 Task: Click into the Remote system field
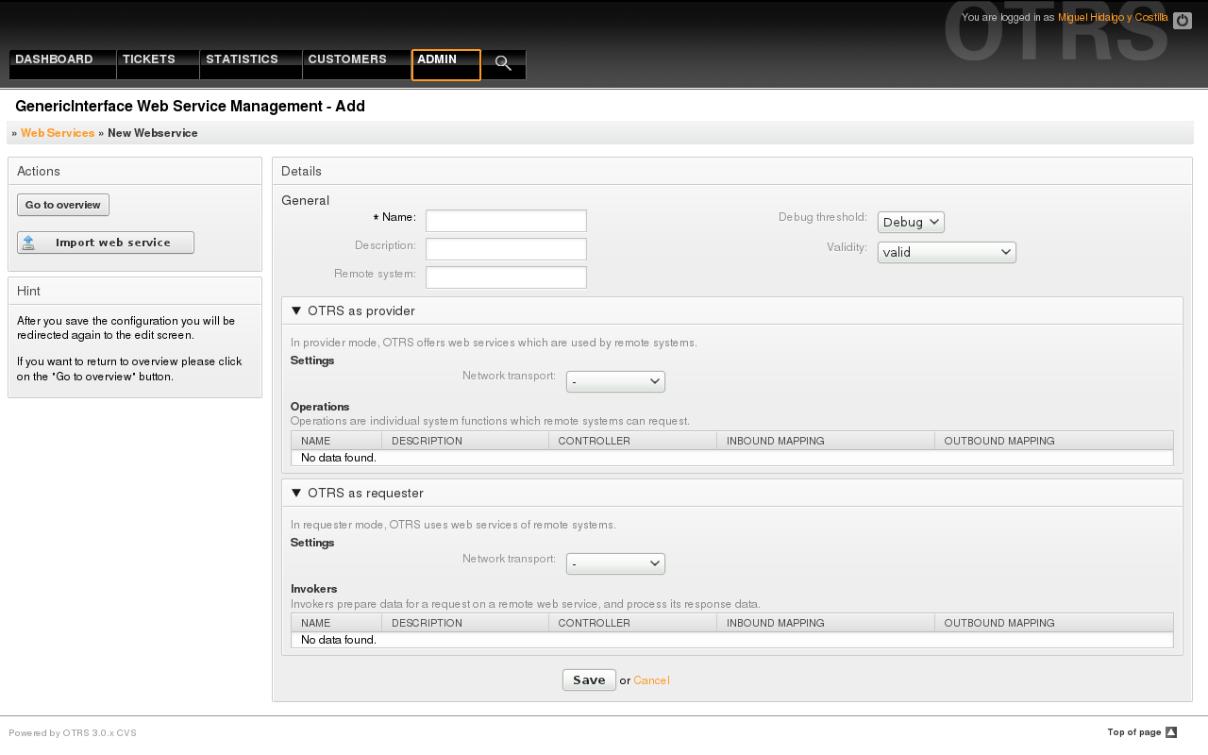[506, 277]
